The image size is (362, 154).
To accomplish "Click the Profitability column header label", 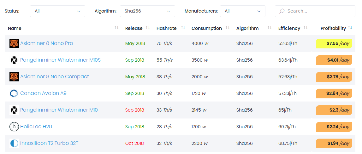I will pyautogui.click(x=333, y=28).
